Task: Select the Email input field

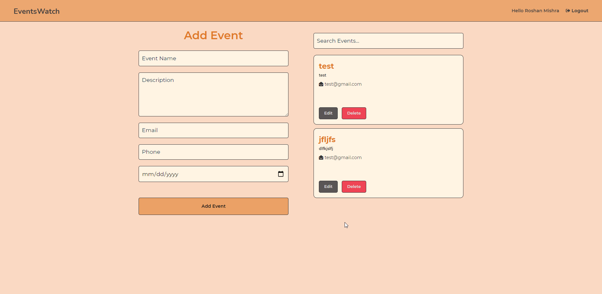Action: coord(213,130)
